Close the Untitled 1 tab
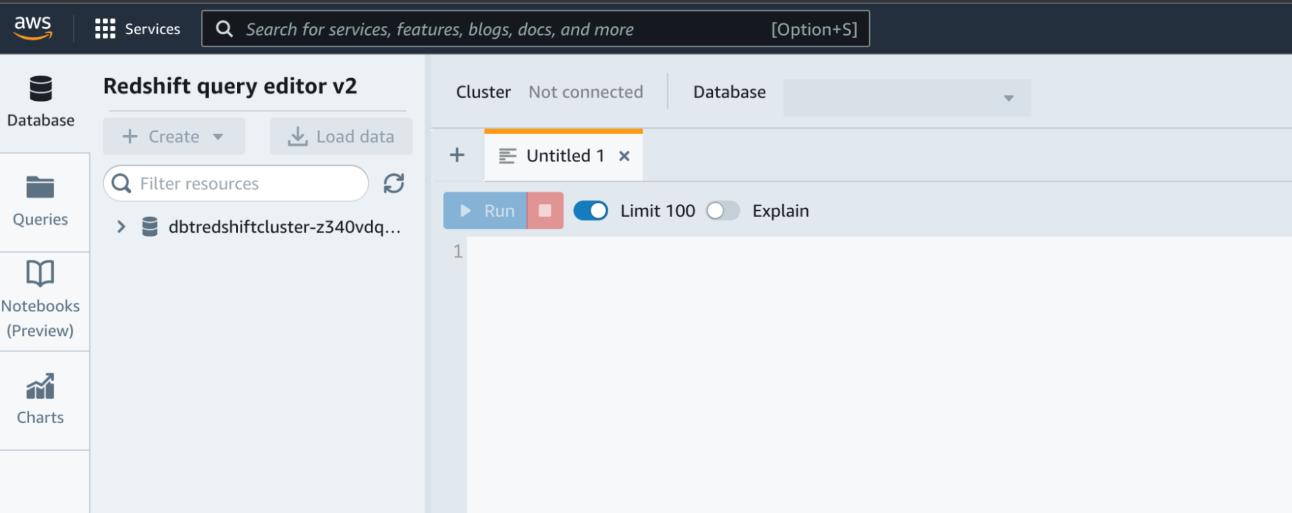The height and width of the screenshot is (513, 1292). click(x=624, y=156)
